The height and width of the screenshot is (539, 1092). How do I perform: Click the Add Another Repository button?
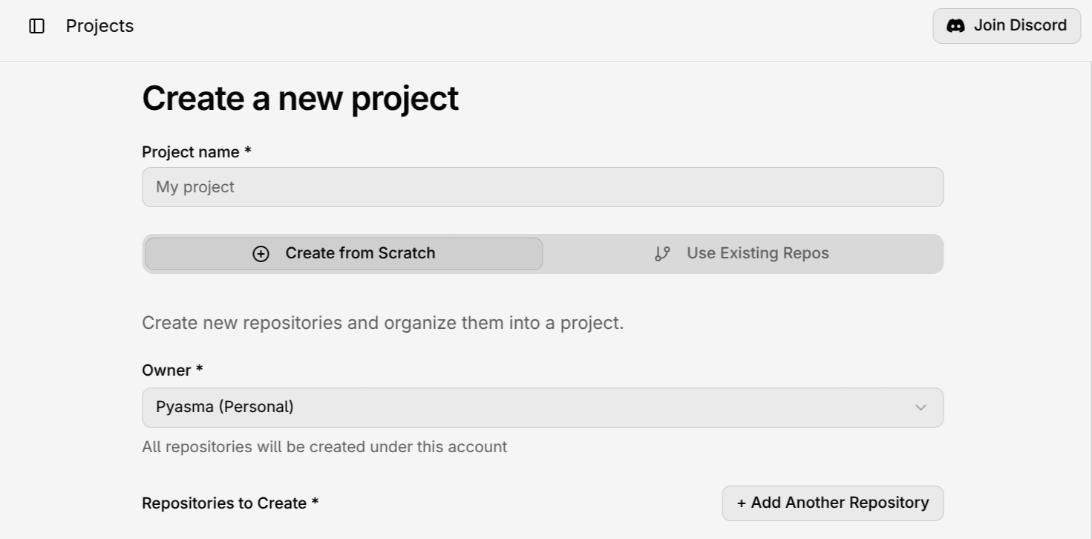(832, 503)
